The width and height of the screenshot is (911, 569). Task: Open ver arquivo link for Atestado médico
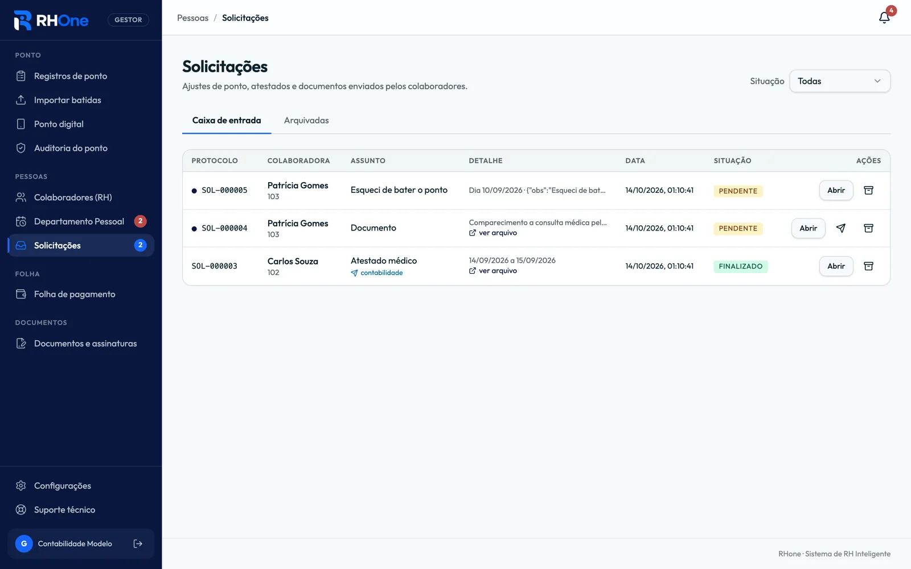(493, 271)
